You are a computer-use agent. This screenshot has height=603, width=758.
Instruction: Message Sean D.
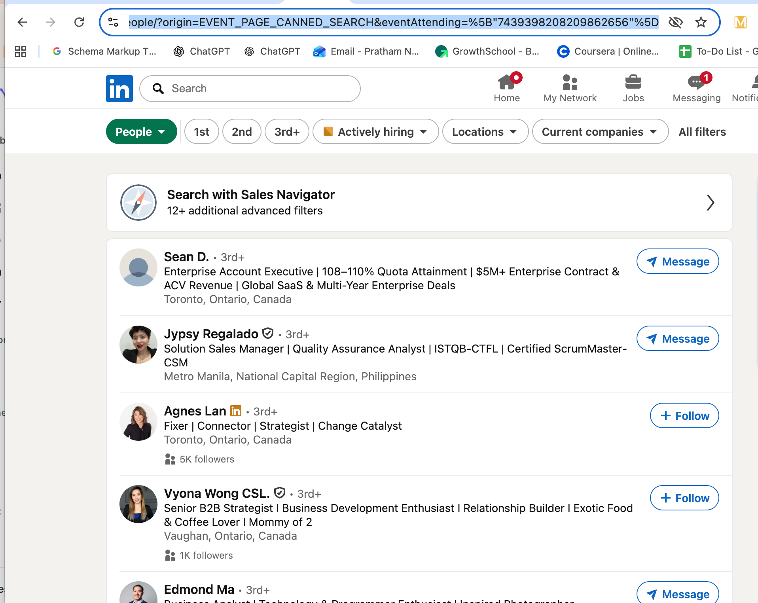pyautogui.click(x=677, y=262)
